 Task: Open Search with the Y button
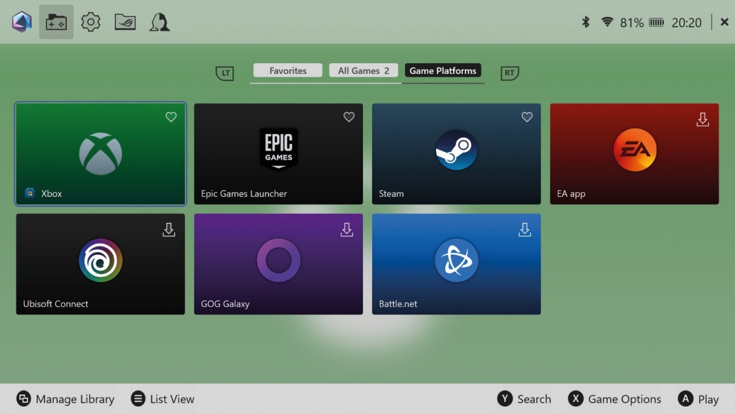(x=524, y=399)
